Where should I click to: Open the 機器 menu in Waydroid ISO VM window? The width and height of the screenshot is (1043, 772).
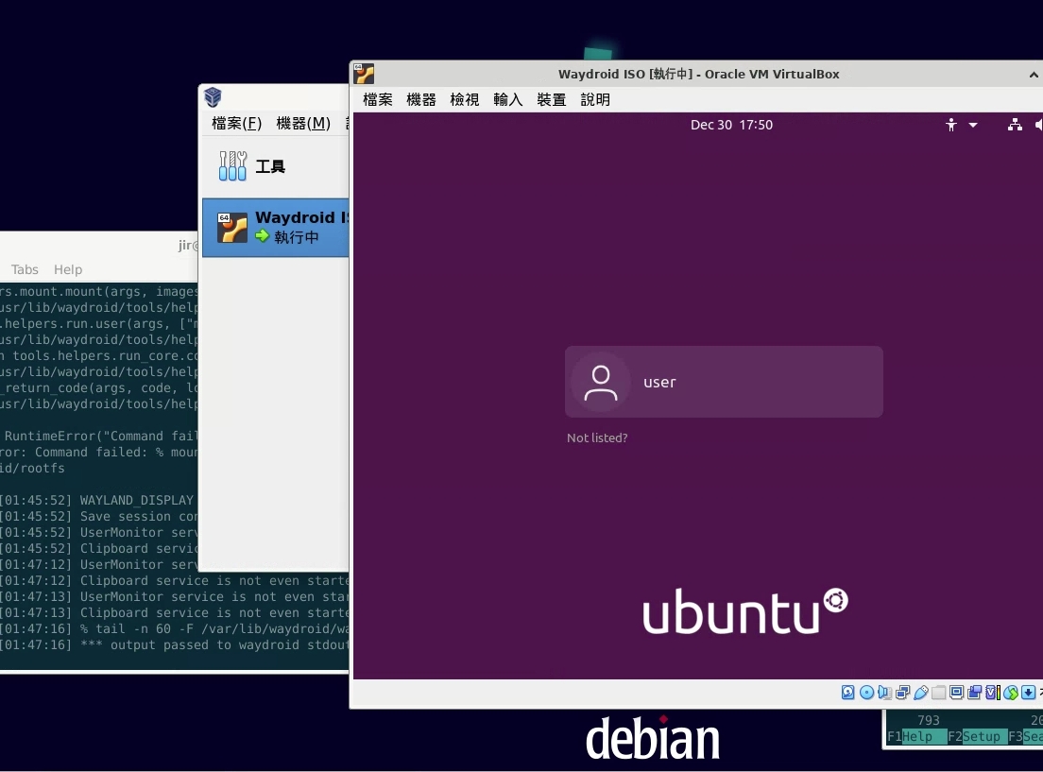pyautogui.click(x=421, y=100)
